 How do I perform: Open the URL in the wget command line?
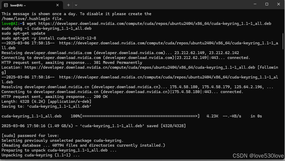[x=155, y=24]
